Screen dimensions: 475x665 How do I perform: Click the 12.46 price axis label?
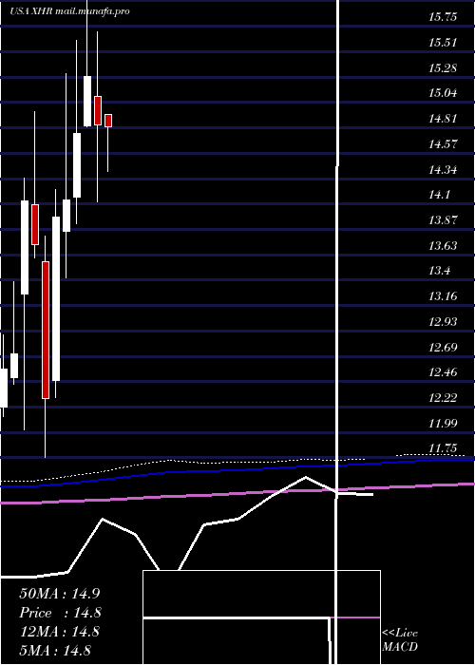click(443, 372)
